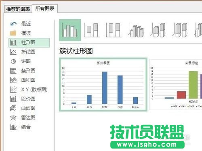Click the 模板 folder icon

pos(13,33)
